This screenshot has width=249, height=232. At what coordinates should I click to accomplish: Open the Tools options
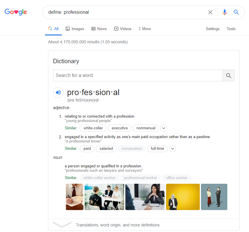tap(231, 29)
